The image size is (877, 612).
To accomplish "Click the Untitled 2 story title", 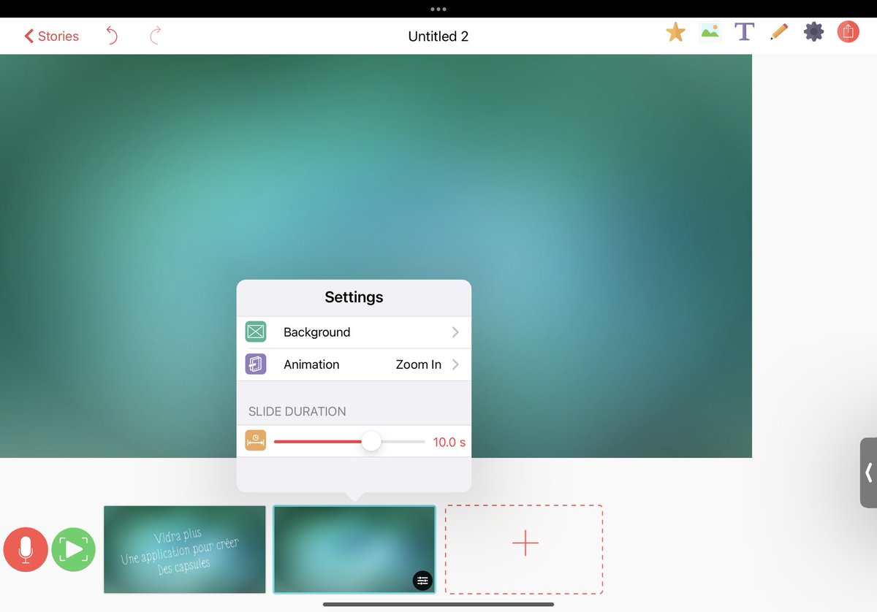I will (438, 36).
